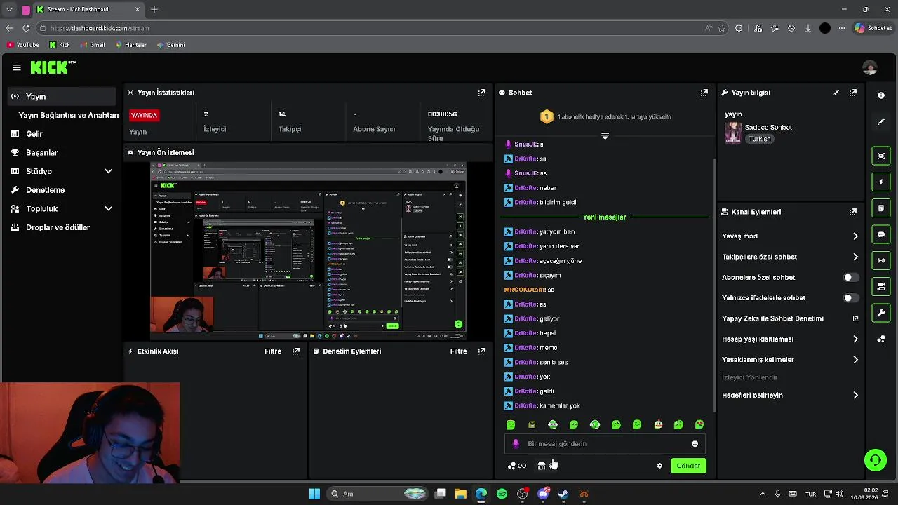Open the YouTube bookmark

(x=22, y=45)
